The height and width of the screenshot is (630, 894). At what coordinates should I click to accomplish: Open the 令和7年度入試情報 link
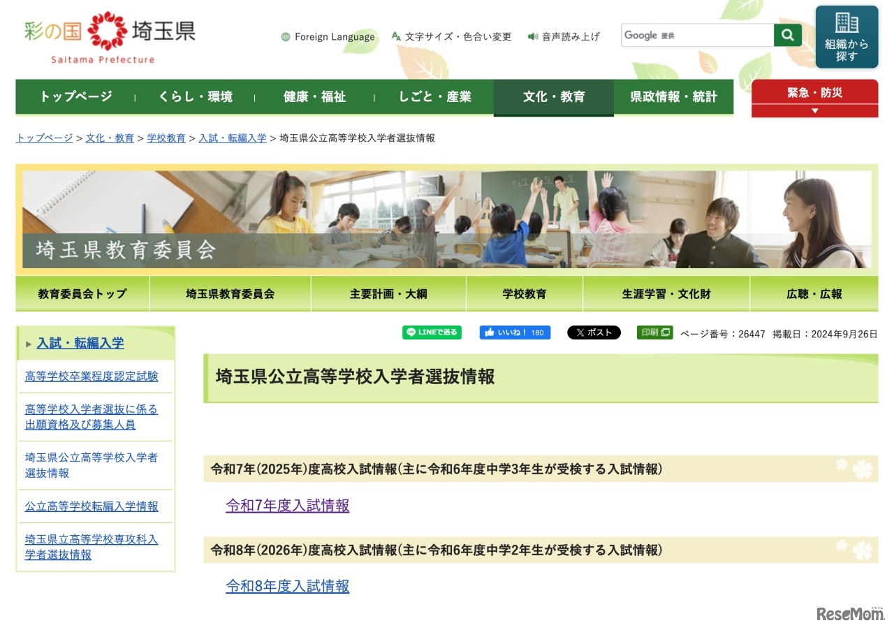click(287, 506)
